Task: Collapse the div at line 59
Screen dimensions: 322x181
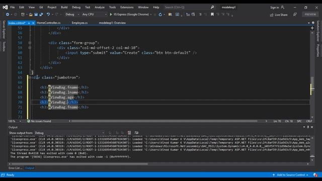Action: (30, 48)
